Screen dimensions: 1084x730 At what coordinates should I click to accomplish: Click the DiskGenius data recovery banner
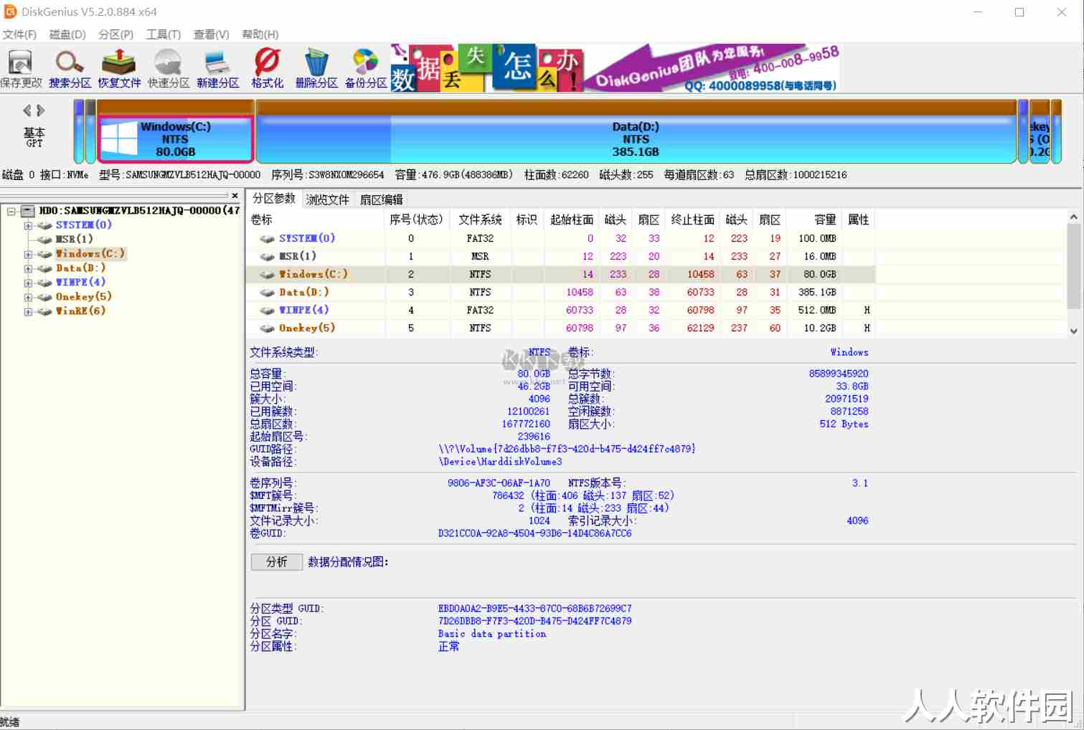click(x=616, y=68)
